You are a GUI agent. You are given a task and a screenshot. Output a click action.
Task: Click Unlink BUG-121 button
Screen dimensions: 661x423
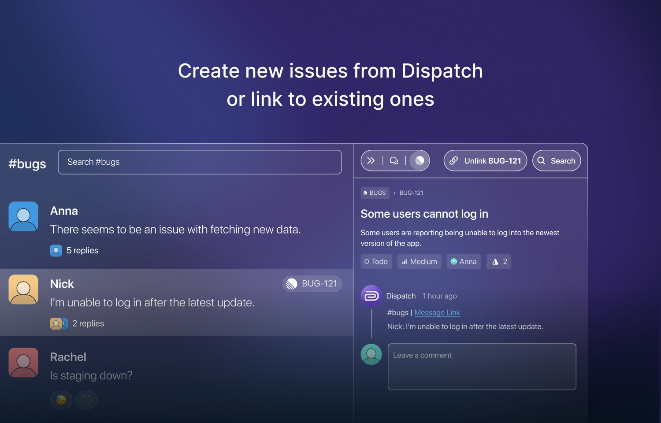coord(485,161)
